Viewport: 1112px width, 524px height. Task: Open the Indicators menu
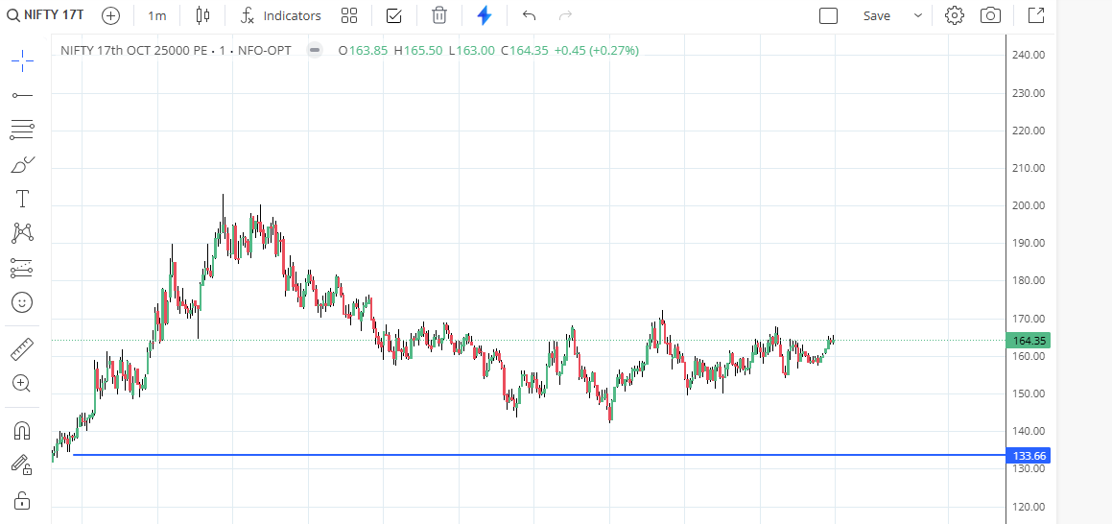281,15
